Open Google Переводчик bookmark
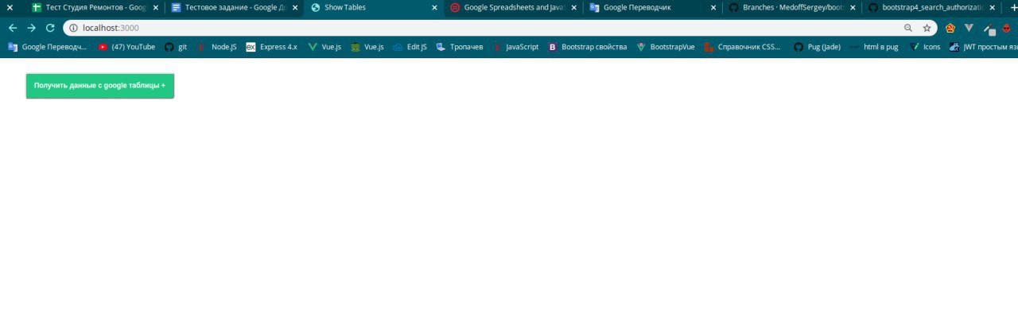The height and width of the screenshot is (310, 1018). click(48, 47)
